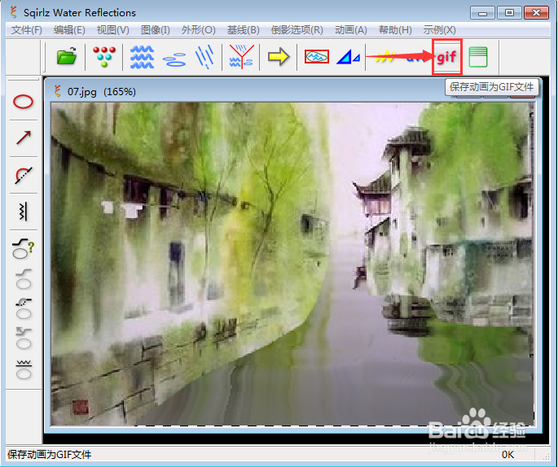
Task: Click the outline help icon with question mark
Action: tap(23, 248)
